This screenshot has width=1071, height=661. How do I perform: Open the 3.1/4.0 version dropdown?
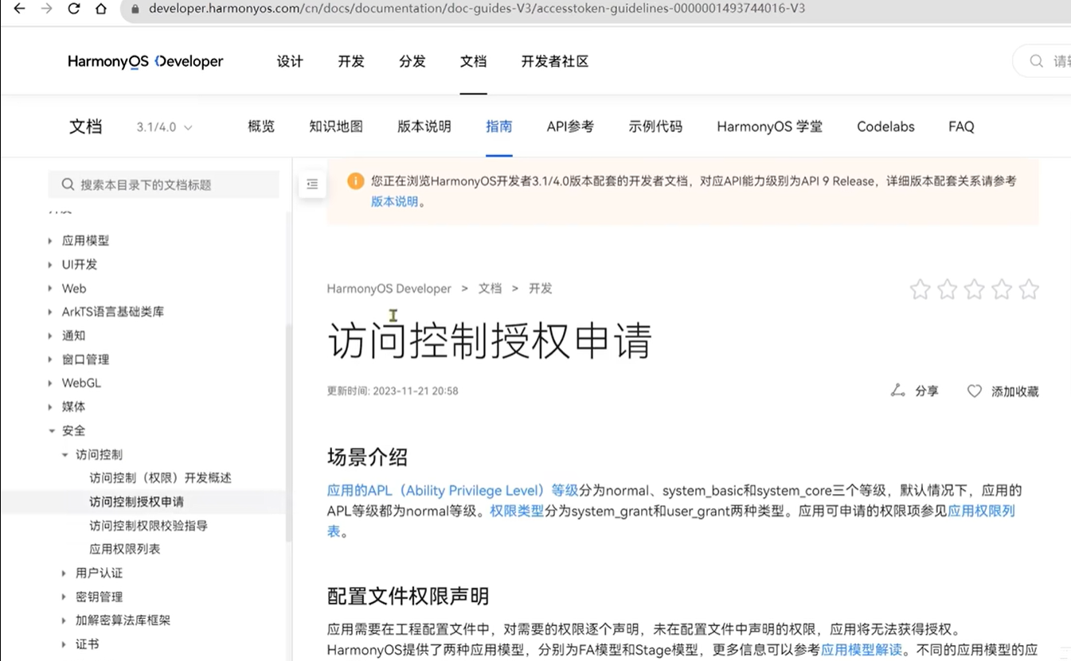163,126
